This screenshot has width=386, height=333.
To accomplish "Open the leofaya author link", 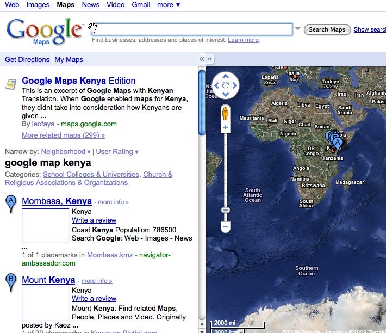I will pyautogui.click(x=43, y=124).
